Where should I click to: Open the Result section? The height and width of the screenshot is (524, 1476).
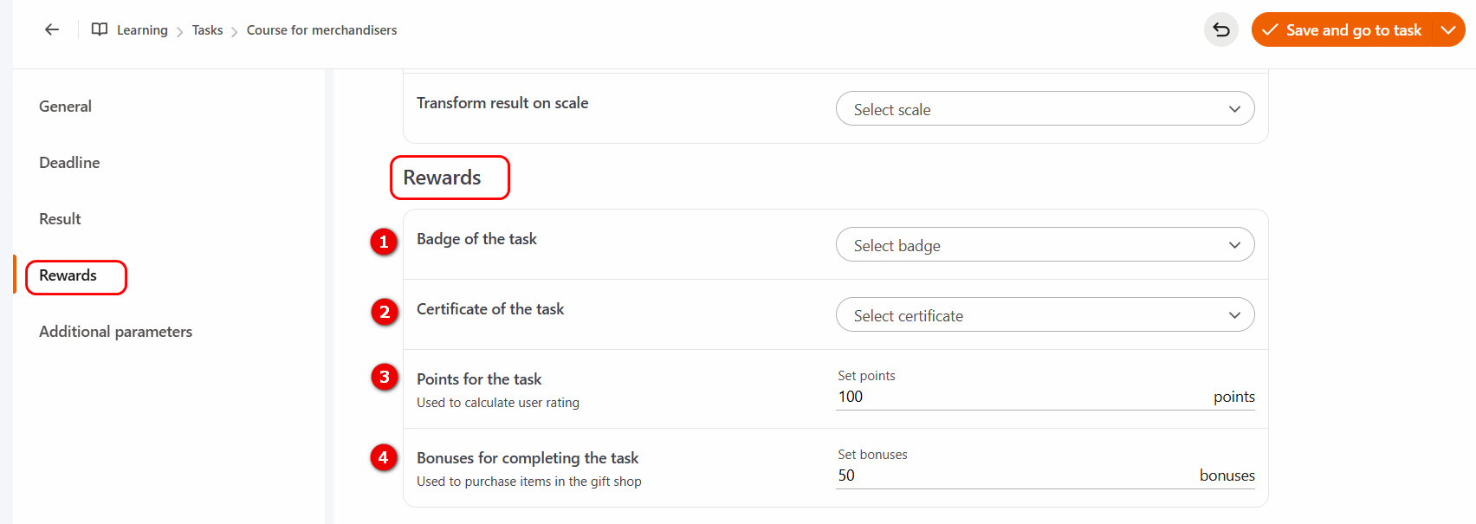tap(60, 219)
